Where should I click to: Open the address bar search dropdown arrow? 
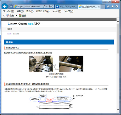coord(47,7)
